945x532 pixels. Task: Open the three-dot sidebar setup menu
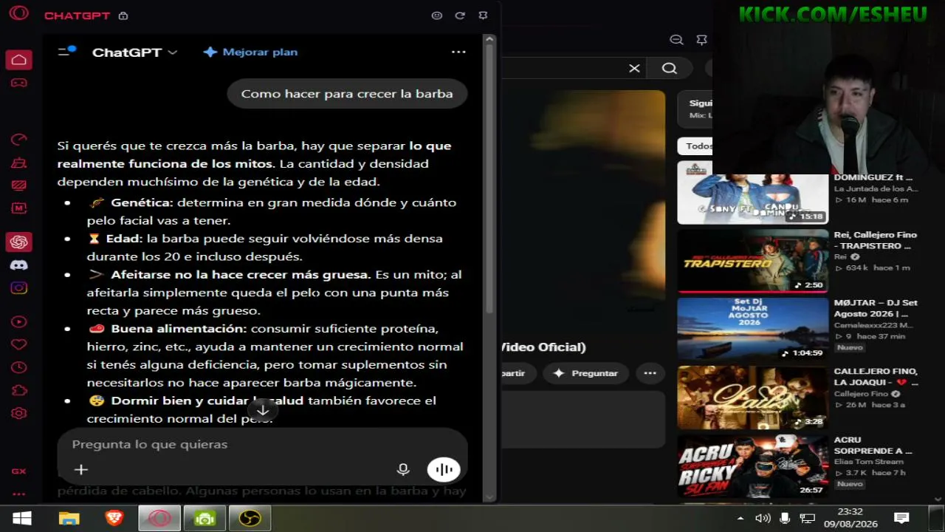[18, 494]
